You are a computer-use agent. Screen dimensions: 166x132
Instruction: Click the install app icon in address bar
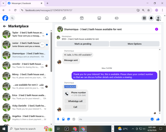pos(138,10)
